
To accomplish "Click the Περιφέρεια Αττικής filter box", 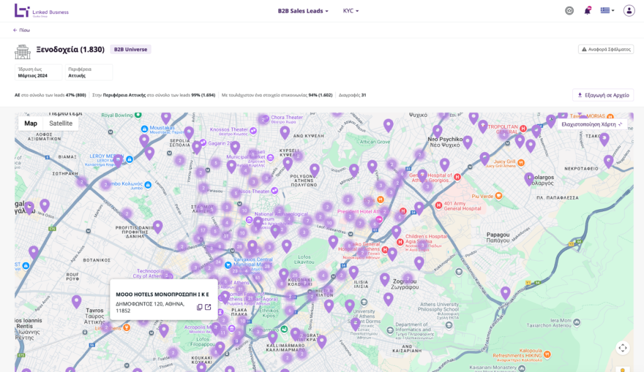I will pos(89,72).
